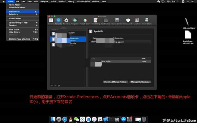The width and height of the screenshot is (197, 123).
Task: Select the third account ending in ail.com
Action: (x=68, y=45)
